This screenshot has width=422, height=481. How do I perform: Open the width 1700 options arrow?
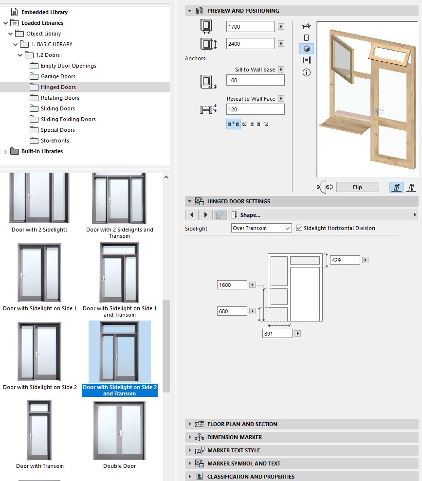(281, 27)
